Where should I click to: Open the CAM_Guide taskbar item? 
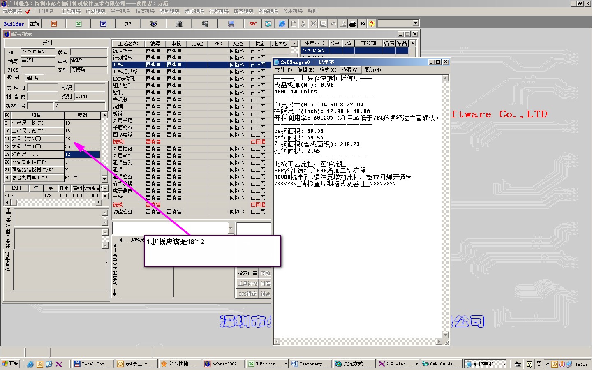click(x=441, y=364)
